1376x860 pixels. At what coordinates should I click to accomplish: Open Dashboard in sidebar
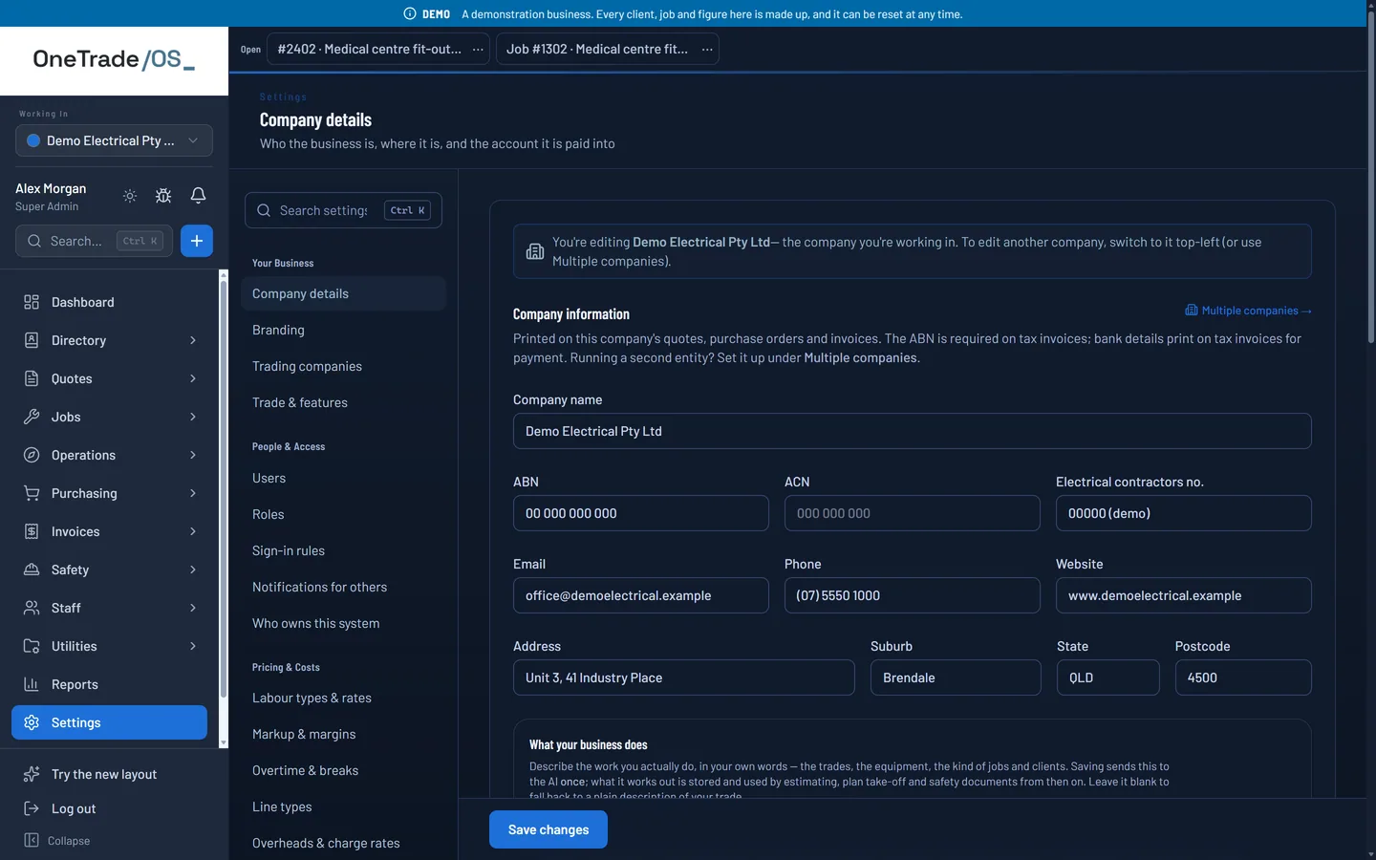point(109,302)
